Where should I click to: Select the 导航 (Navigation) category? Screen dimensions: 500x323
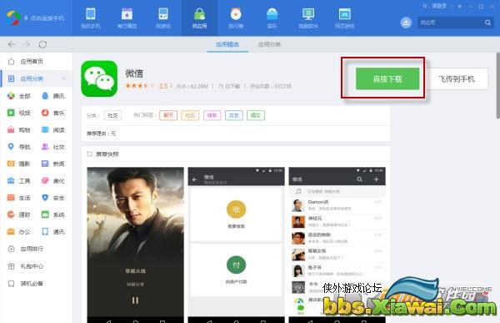click(19, 147)
